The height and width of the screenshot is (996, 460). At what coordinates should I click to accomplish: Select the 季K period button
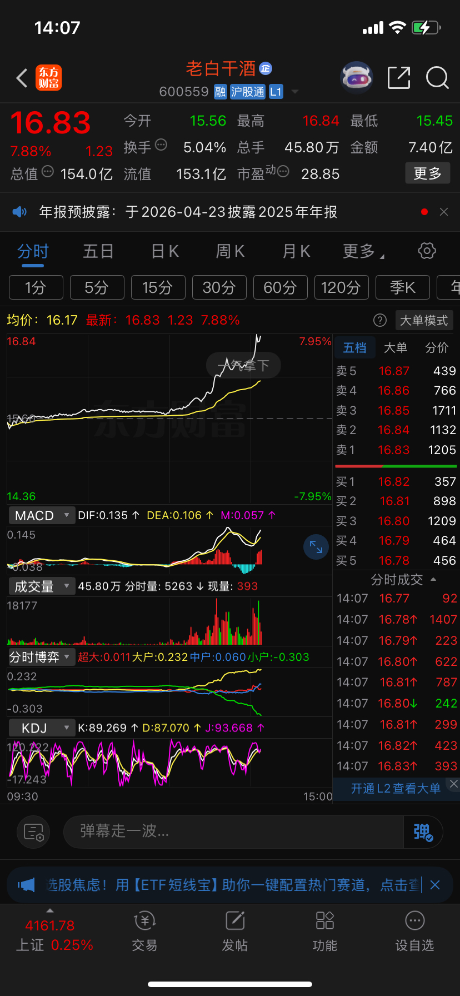[x=402, y=287]
